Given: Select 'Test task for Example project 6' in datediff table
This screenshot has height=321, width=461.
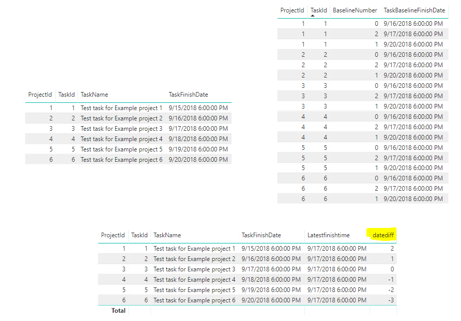Looking at the screenshot, I should [x=194, y=300].
